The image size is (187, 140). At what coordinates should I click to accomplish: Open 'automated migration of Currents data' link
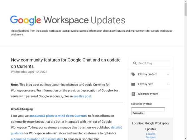[37, 139]
